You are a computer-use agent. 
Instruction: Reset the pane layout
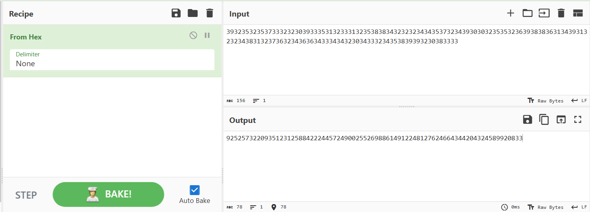click(578, 13)
